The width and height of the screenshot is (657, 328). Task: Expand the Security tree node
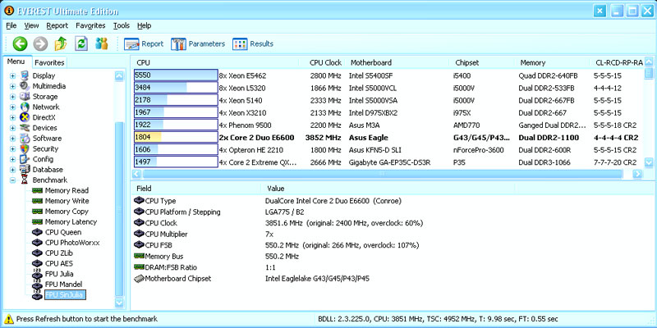(12, 149)
